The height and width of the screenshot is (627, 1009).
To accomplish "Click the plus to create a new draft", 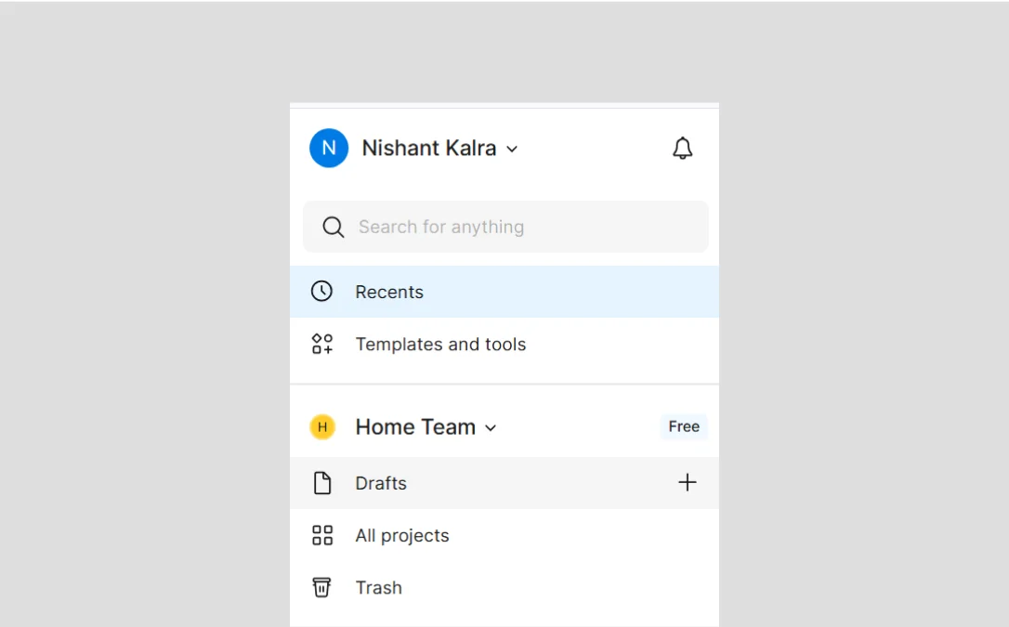I will 688,482.
